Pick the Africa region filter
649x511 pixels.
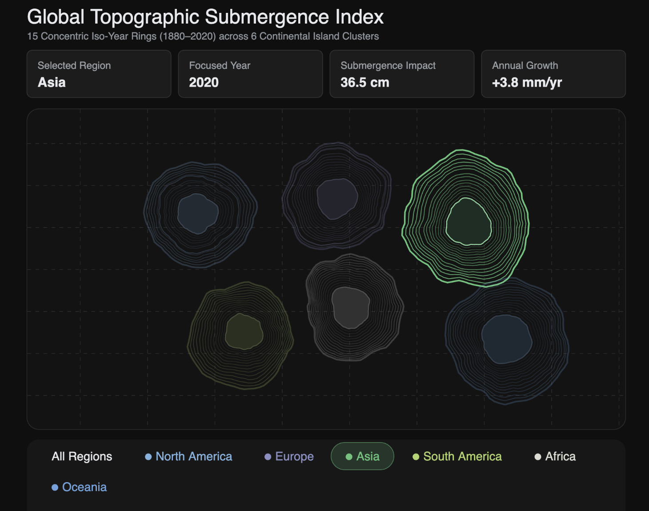pos(555,456)
